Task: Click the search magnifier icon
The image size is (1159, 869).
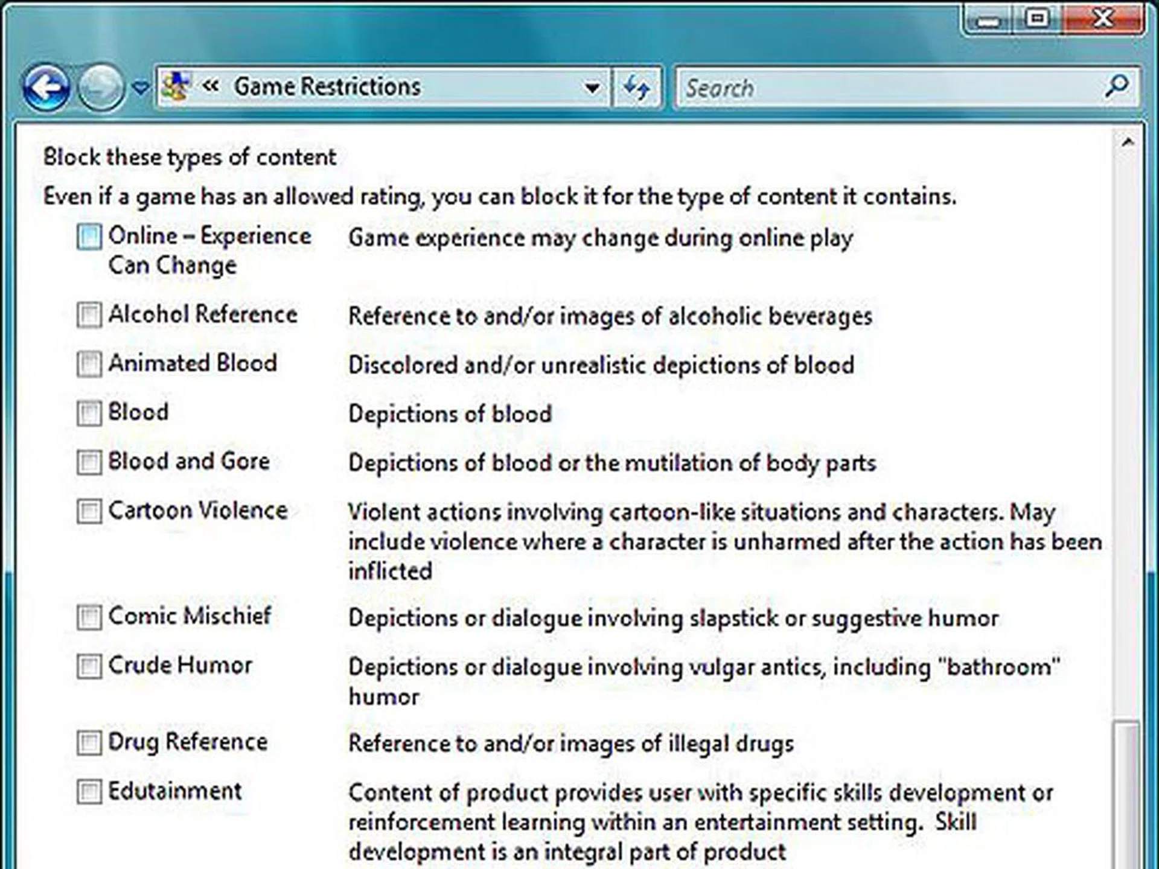Action: pyautogui.click(x=1116, y=87)
